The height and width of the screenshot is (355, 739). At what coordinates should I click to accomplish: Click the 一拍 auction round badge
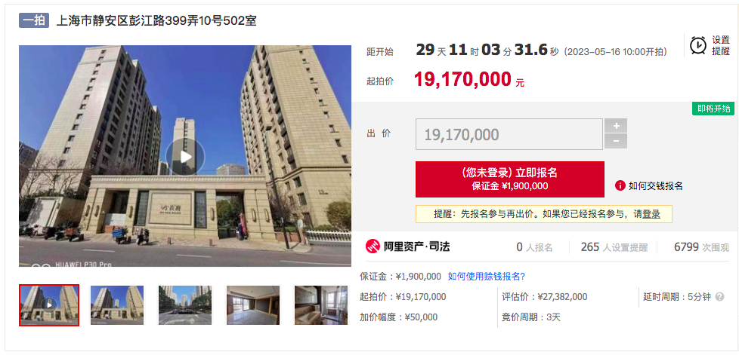[x=34, y=20]
